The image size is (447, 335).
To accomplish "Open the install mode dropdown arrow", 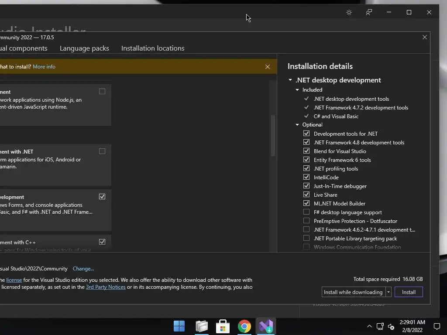I will pos(388,292).
